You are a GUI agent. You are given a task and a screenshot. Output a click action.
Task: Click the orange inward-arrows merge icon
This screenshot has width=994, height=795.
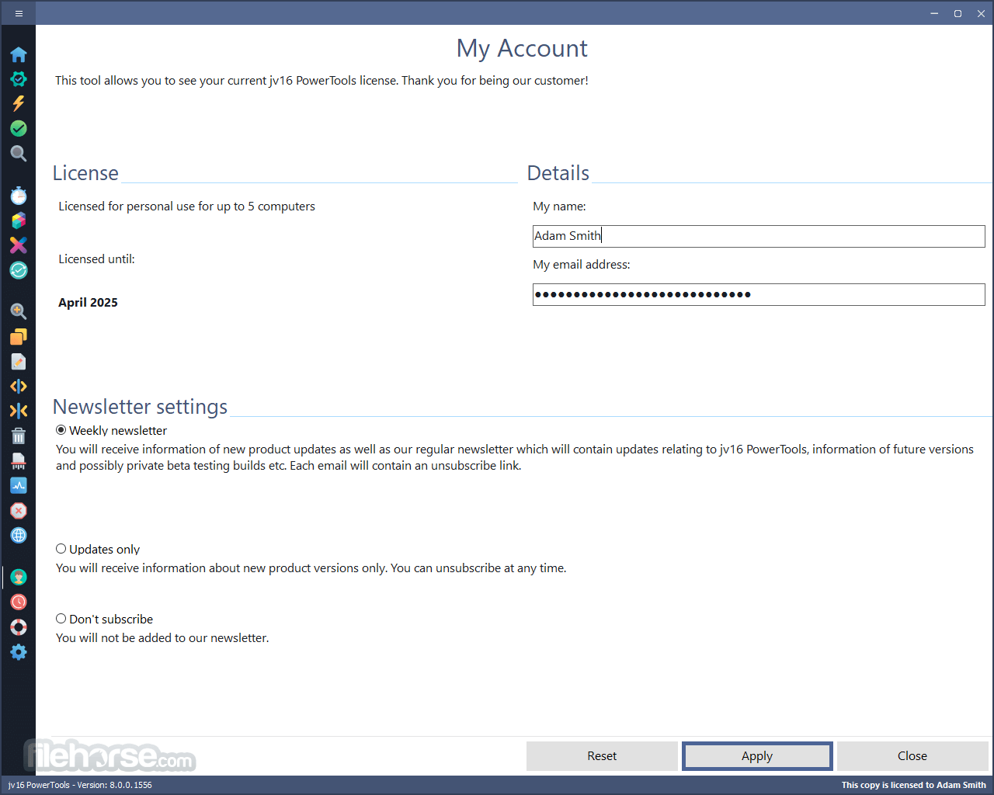point(19,411)
